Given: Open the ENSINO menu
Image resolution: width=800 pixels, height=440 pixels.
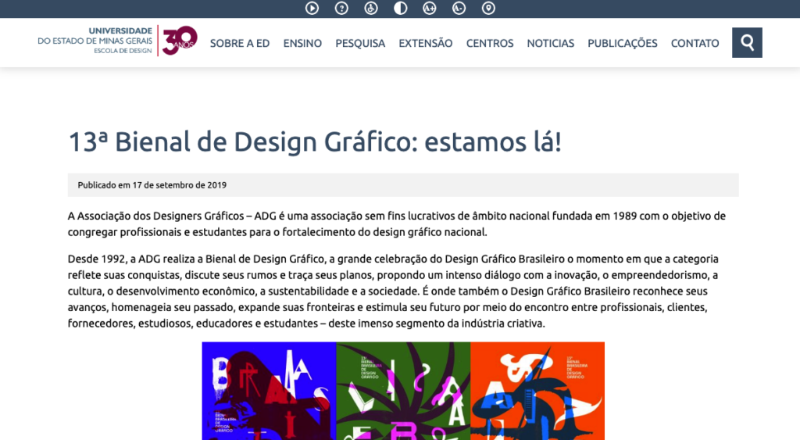Looking at the screenshot, I should (302, 44).
